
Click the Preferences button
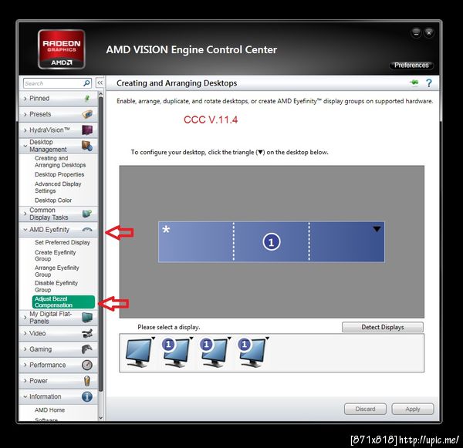pos(411,66)
